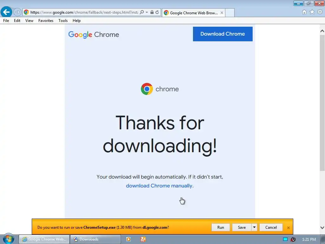Select the Google Chrome Web Browser tab

pos(193,13)
